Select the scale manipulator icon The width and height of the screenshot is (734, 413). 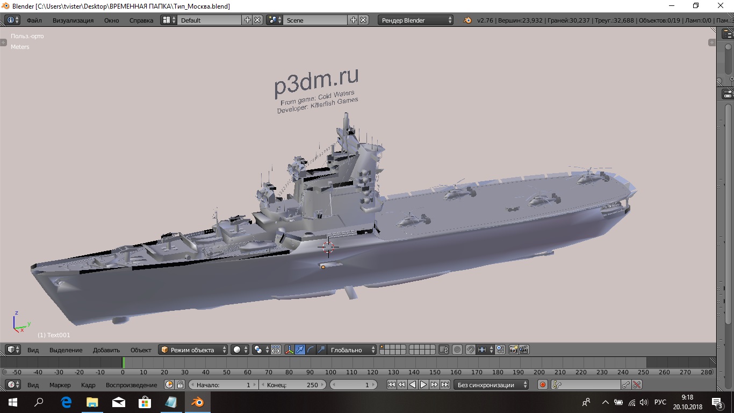(321, 350)
